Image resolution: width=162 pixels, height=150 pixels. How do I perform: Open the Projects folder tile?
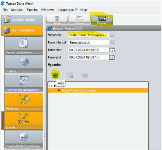(x=24, y=64)
